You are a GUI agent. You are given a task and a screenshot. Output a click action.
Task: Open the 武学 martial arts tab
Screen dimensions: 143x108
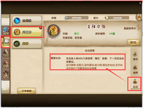[6, 31]
